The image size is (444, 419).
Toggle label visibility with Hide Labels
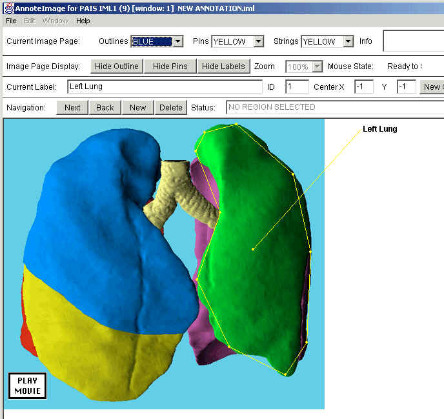(x=223, y=66)
